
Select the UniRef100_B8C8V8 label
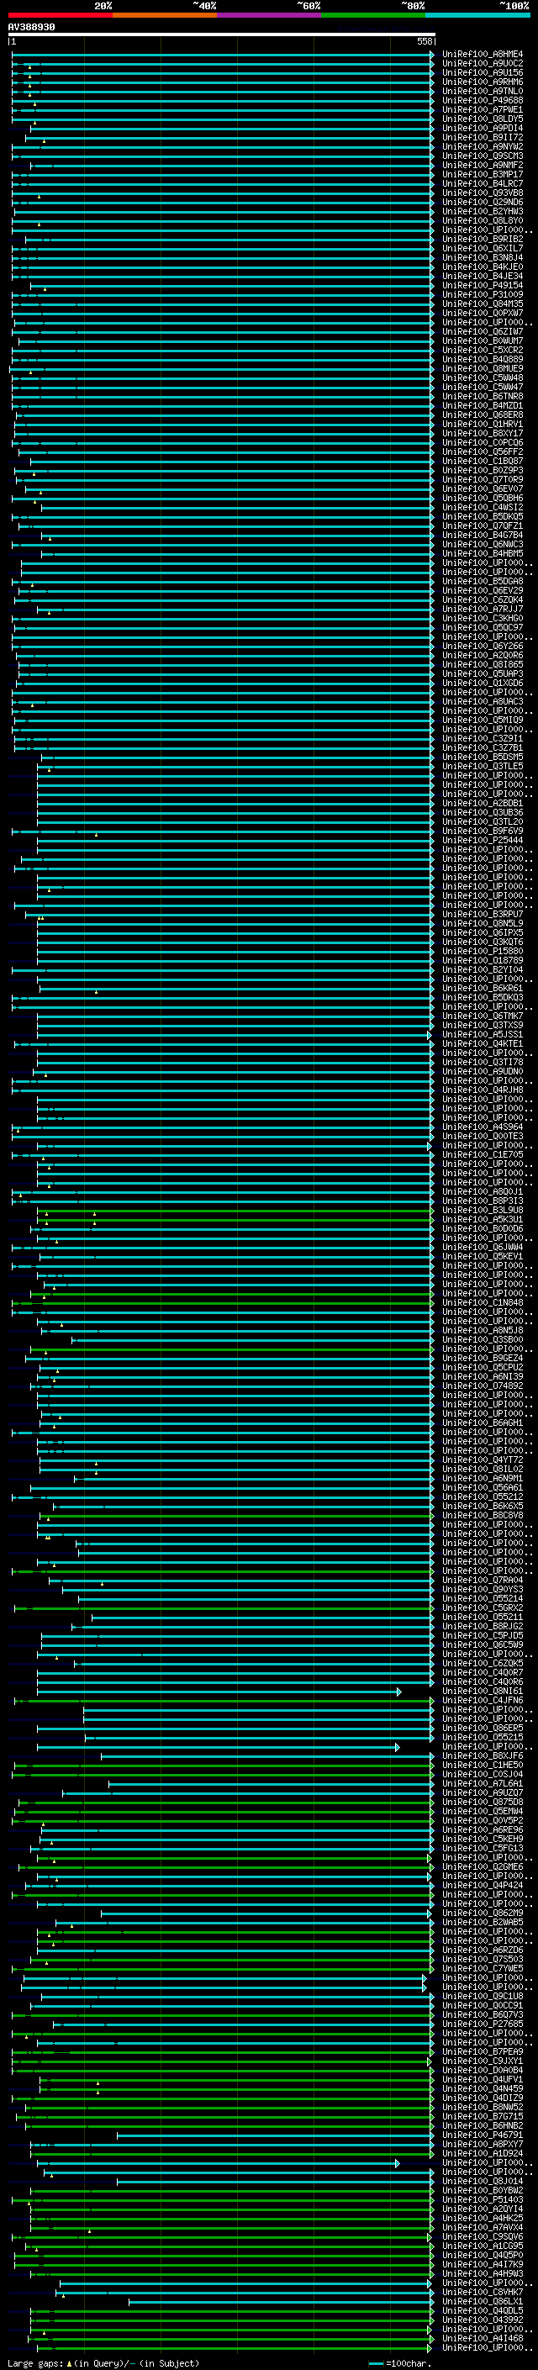click(483, 1515)
